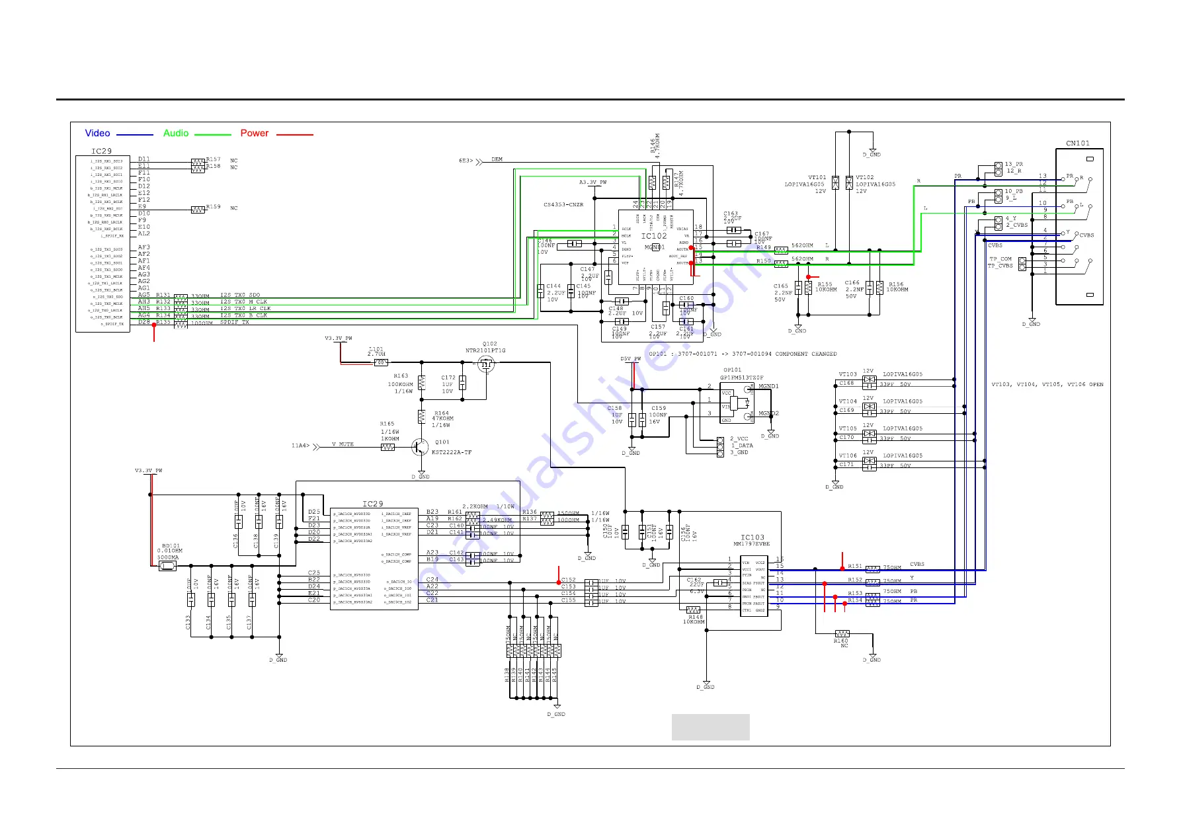Click the L101 inductor symbol
The height and width of the screenshot is (835, 1181).
[x=380, y=362]
